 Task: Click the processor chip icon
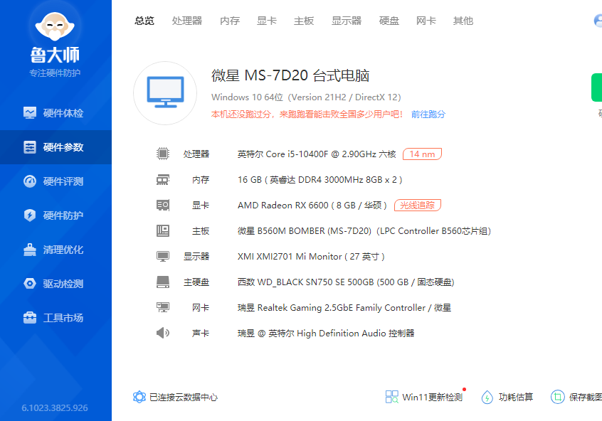(163, 154)
